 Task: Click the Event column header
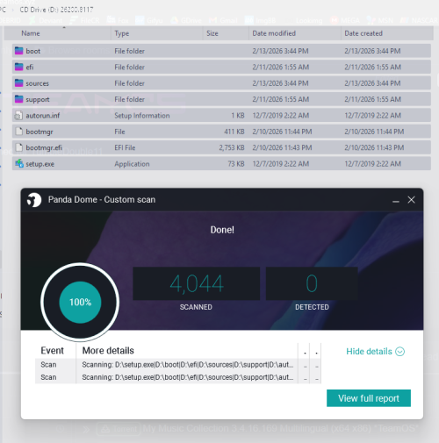pos(52,351)
